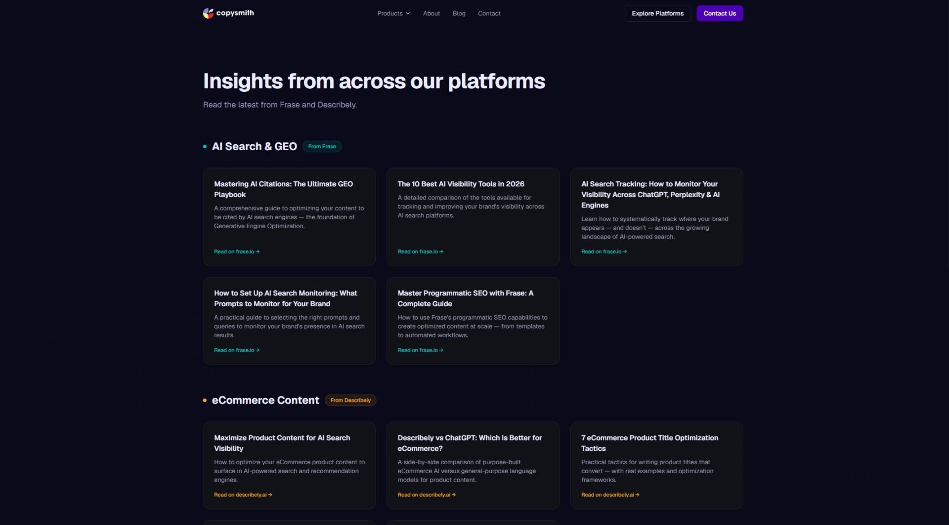949x525 pixels.
Task: Open Master Programmatic SEO with Frase guide
Action: [x=465, y=298]
